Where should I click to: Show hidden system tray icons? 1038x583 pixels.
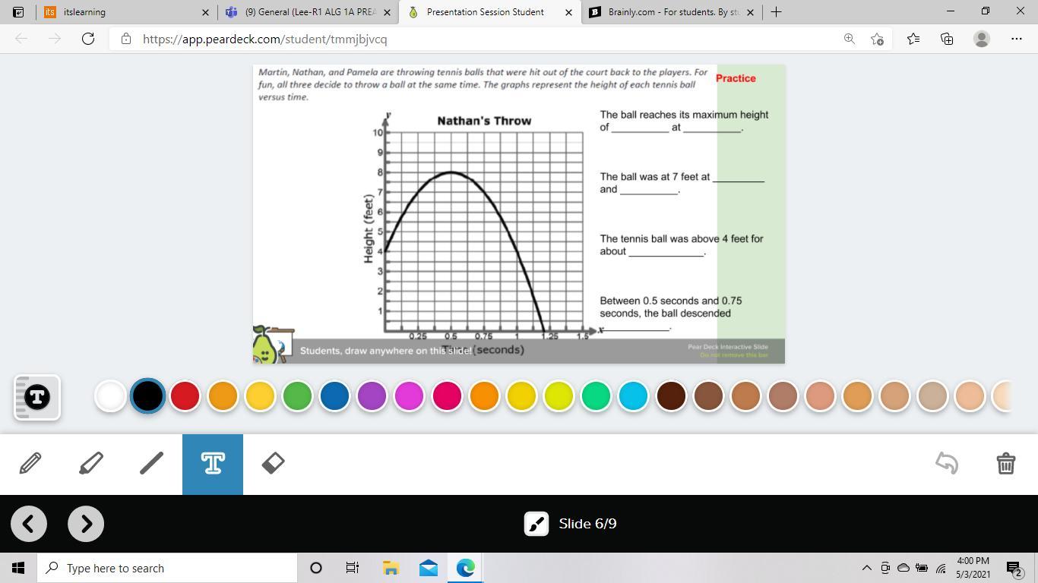point(866,568)
